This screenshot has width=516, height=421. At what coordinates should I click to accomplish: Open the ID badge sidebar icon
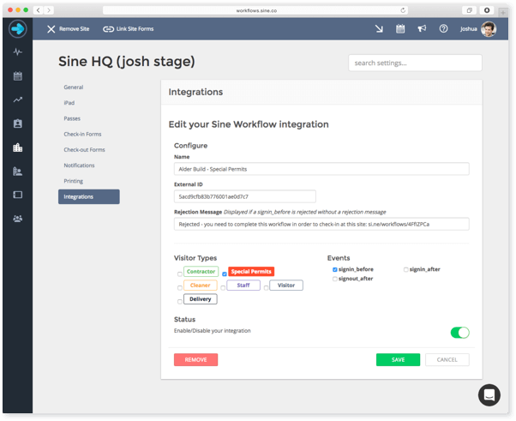18,123
